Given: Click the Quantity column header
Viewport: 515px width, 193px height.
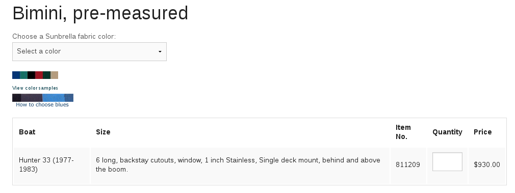Looking at the screenshot, I should coord(447,132).
